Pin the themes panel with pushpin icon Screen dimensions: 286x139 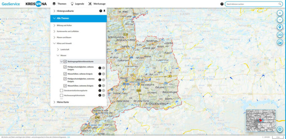coord(104,11)
